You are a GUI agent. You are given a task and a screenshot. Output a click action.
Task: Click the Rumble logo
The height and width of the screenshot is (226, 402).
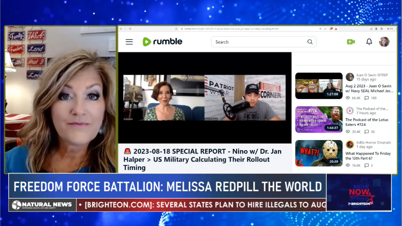(162, 42)
